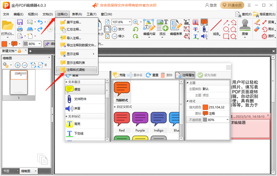Screen dimensions: 277x176
Task: Expand the opacity 80% dropdown in properties
Action: click(227, 120)
